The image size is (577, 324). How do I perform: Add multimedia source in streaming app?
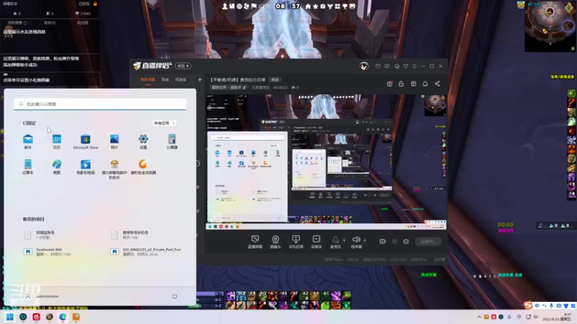[316, 242]
